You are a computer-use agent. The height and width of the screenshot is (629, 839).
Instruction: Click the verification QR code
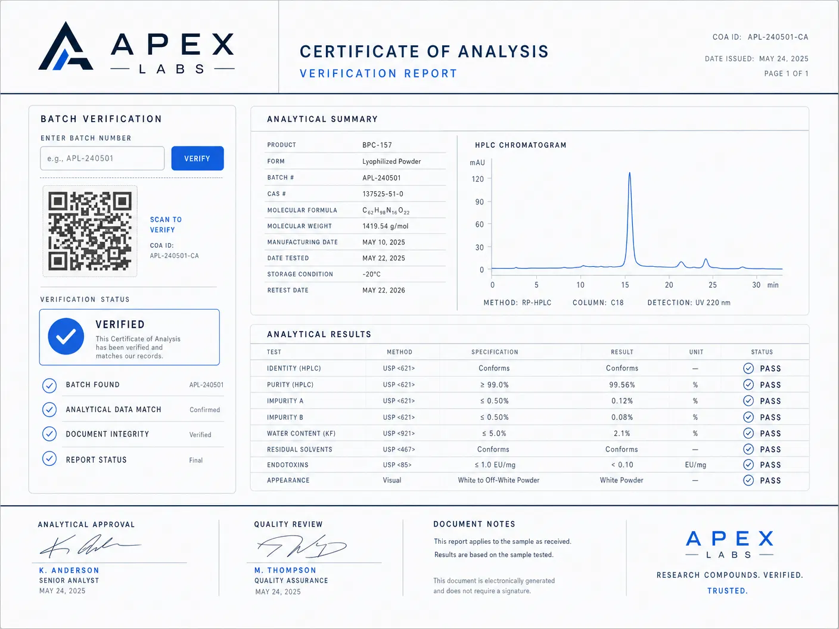[90, 231]
